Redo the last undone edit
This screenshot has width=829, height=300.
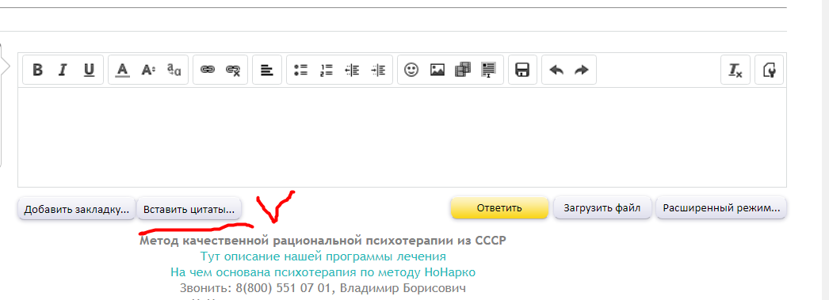pos(582,70)
